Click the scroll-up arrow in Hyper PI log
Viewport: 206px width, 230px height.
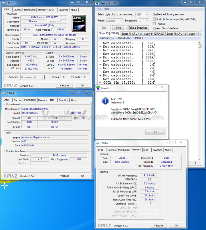199,42
